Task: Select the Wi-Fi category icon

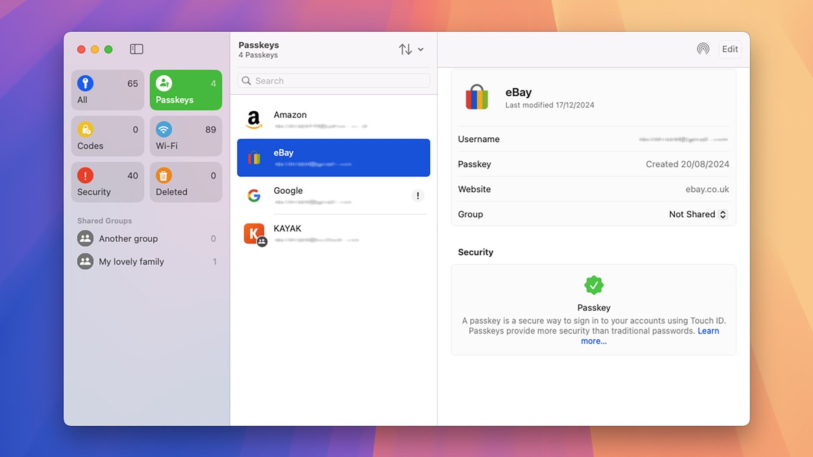Action: [x=163, y=129]
